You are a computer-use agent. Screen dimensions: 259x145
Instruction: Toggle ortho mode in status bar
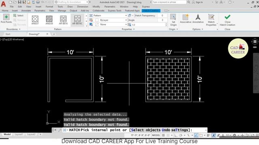click(176, 135)
